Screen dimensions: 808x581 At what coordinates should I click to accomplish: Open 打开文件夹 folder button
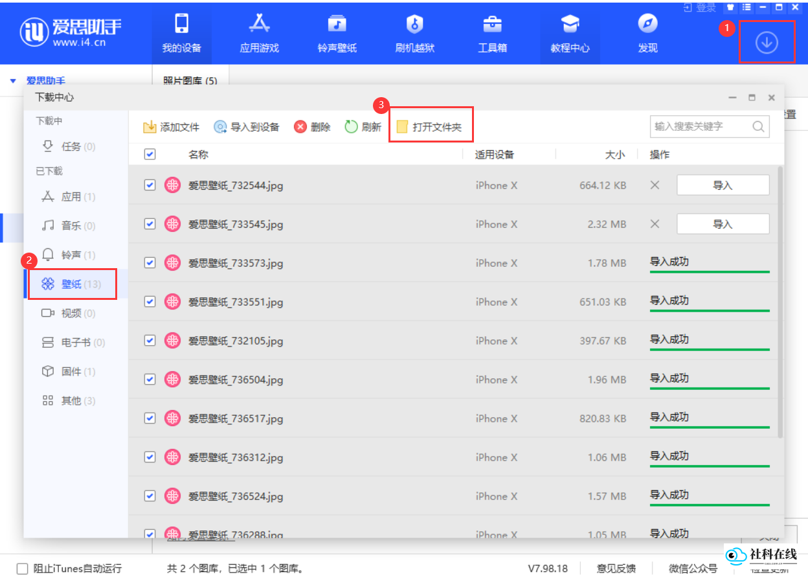430,127
